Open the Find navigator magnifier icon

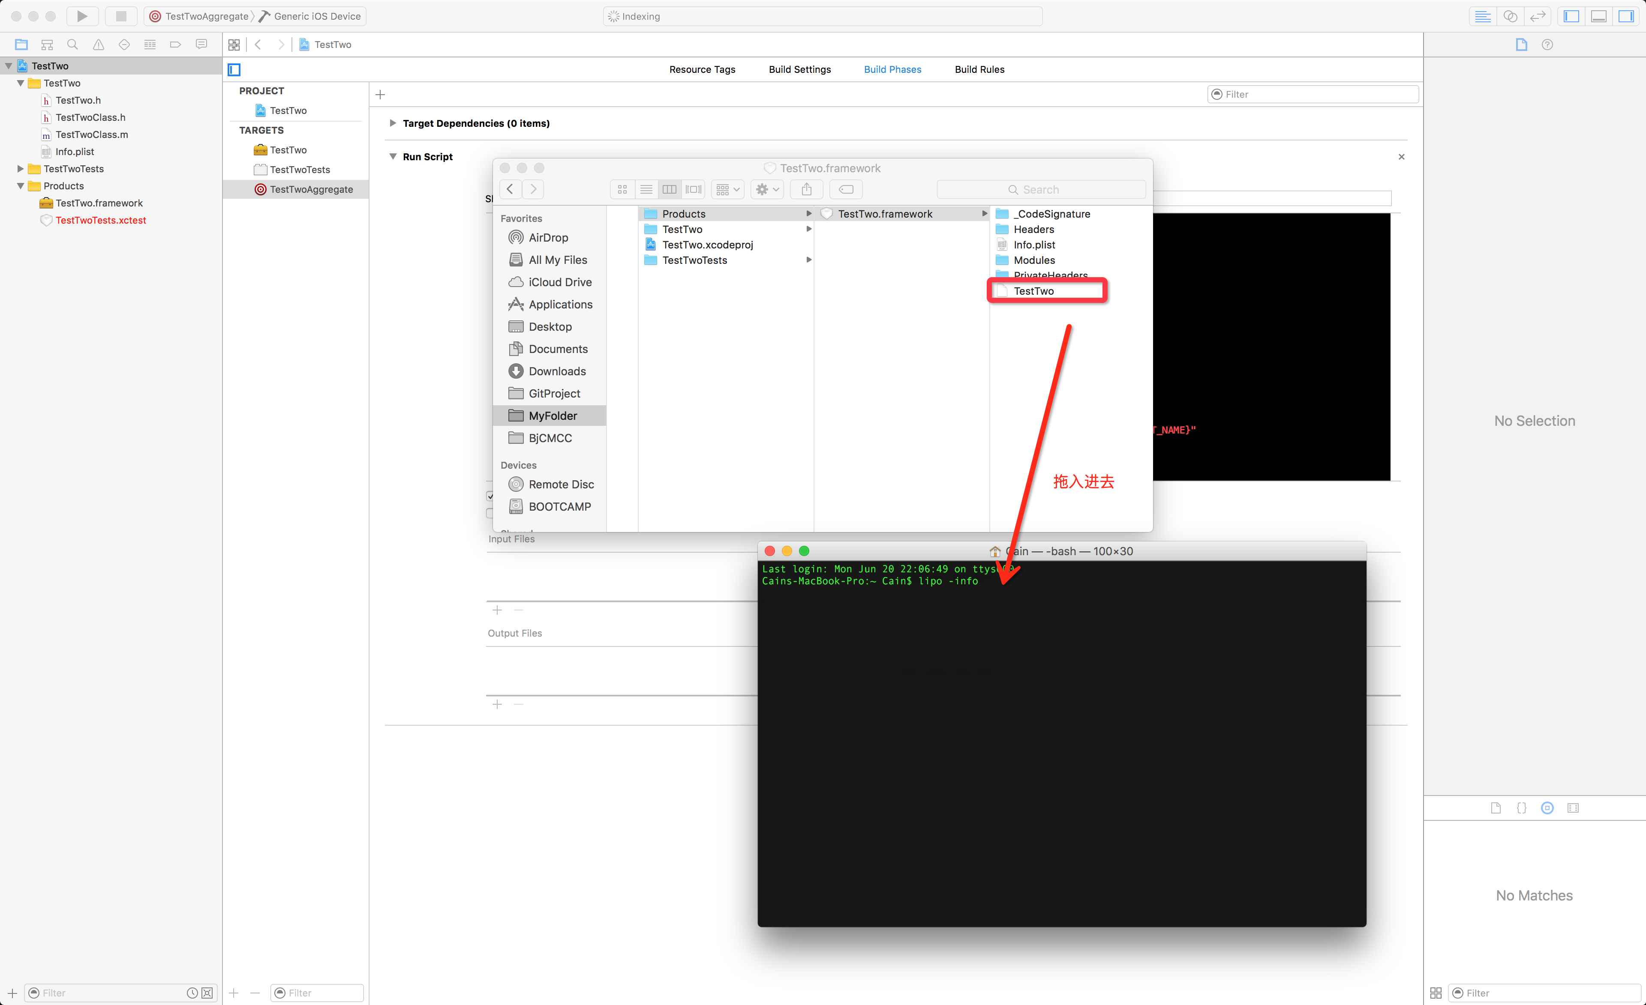(73, 45)
